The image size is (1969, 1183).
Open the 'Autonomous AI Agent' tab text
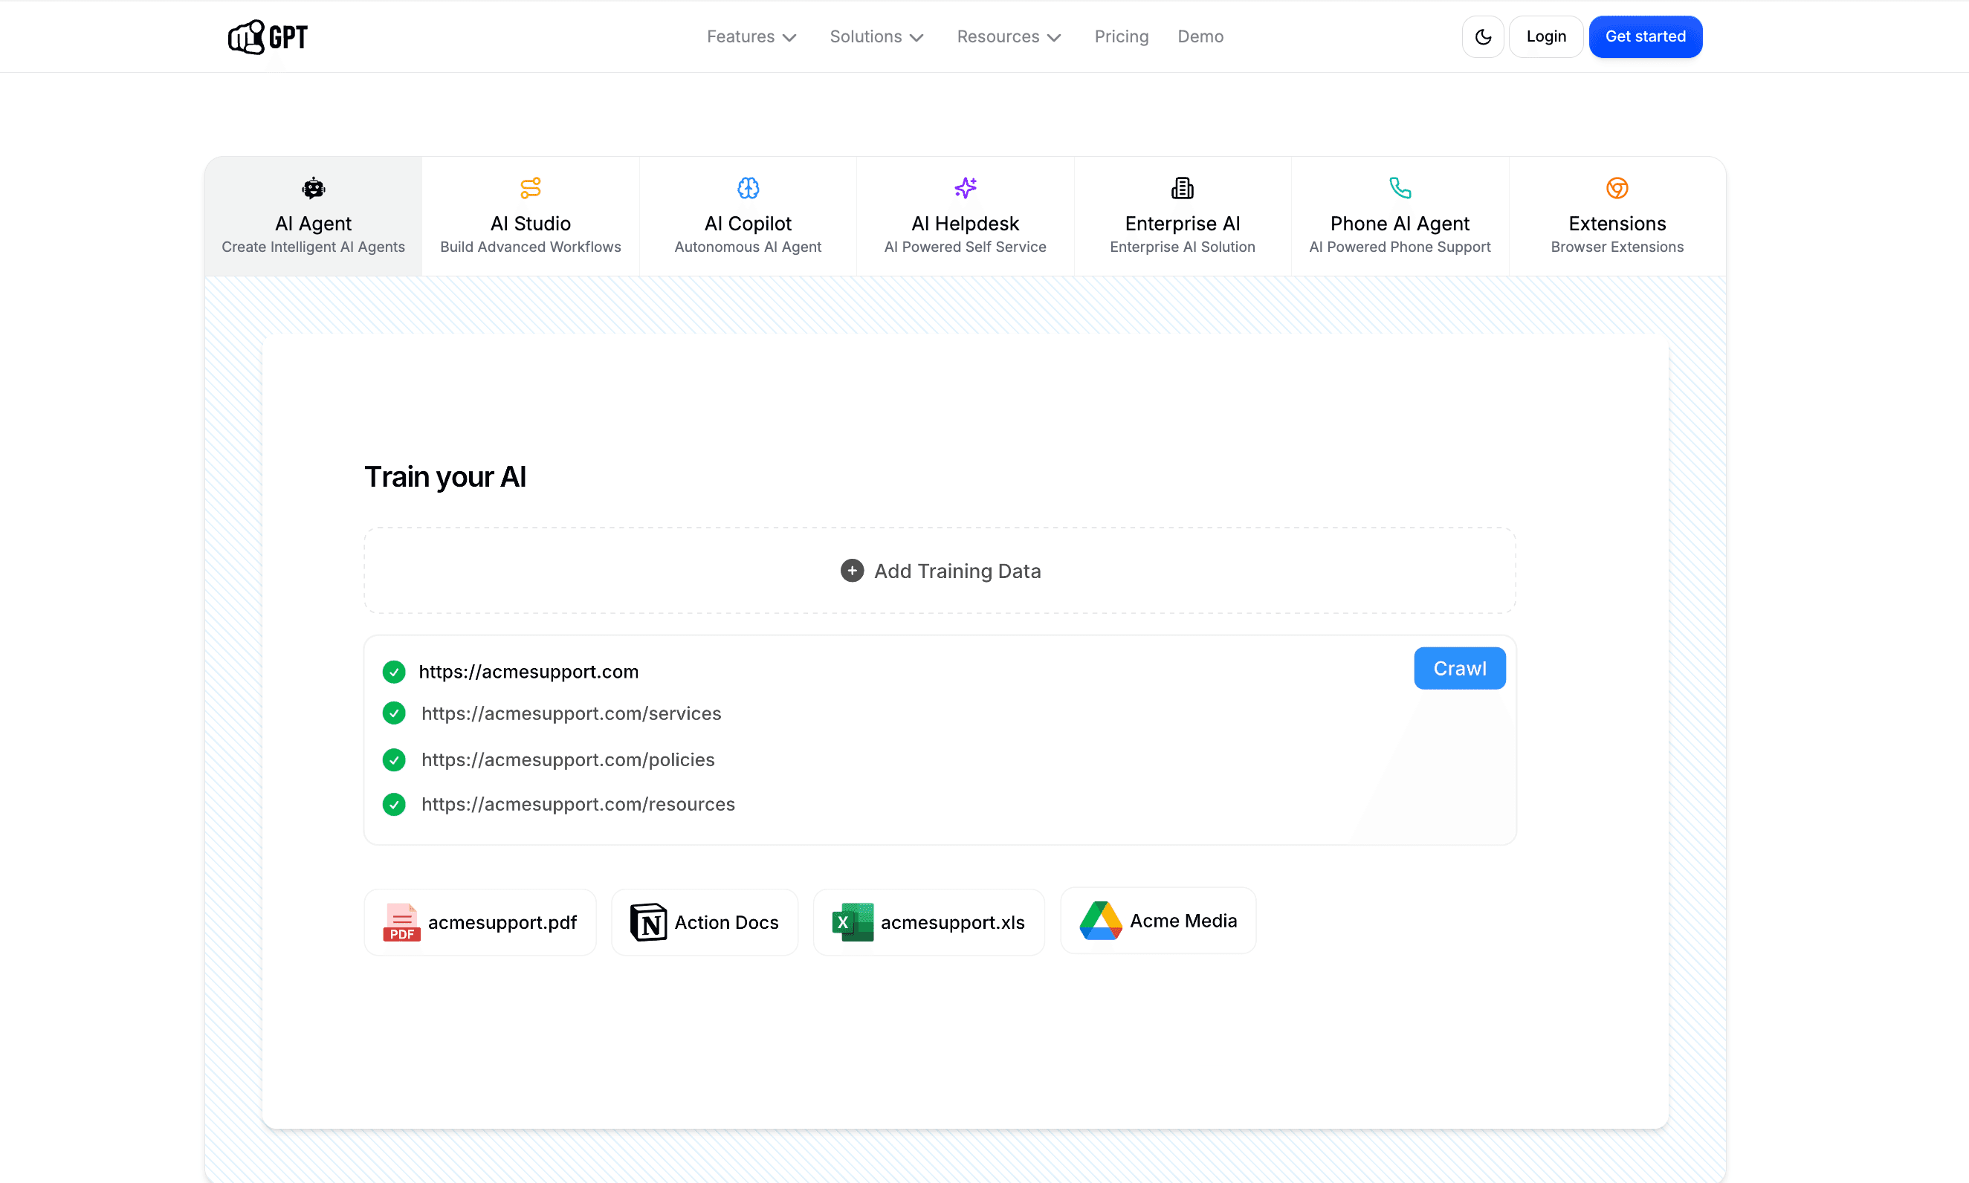coord(748,247)
